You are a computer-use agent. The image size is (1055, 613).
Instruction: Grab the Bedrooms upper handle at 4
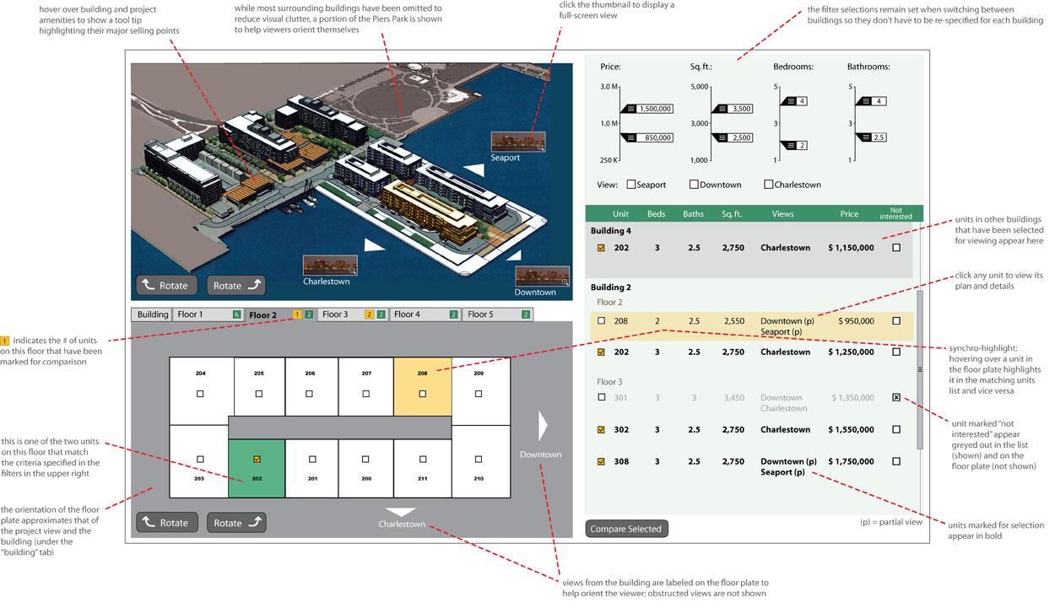[793, 101]
